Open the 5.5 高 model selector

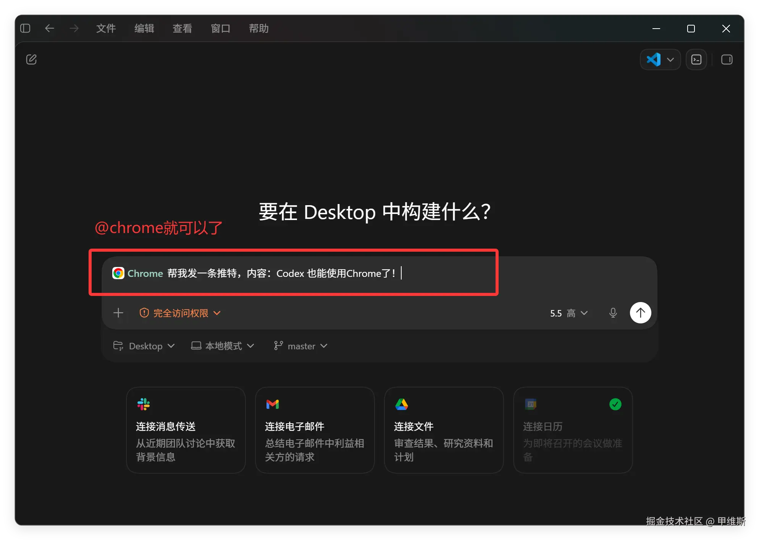click(x=569, y=313)
